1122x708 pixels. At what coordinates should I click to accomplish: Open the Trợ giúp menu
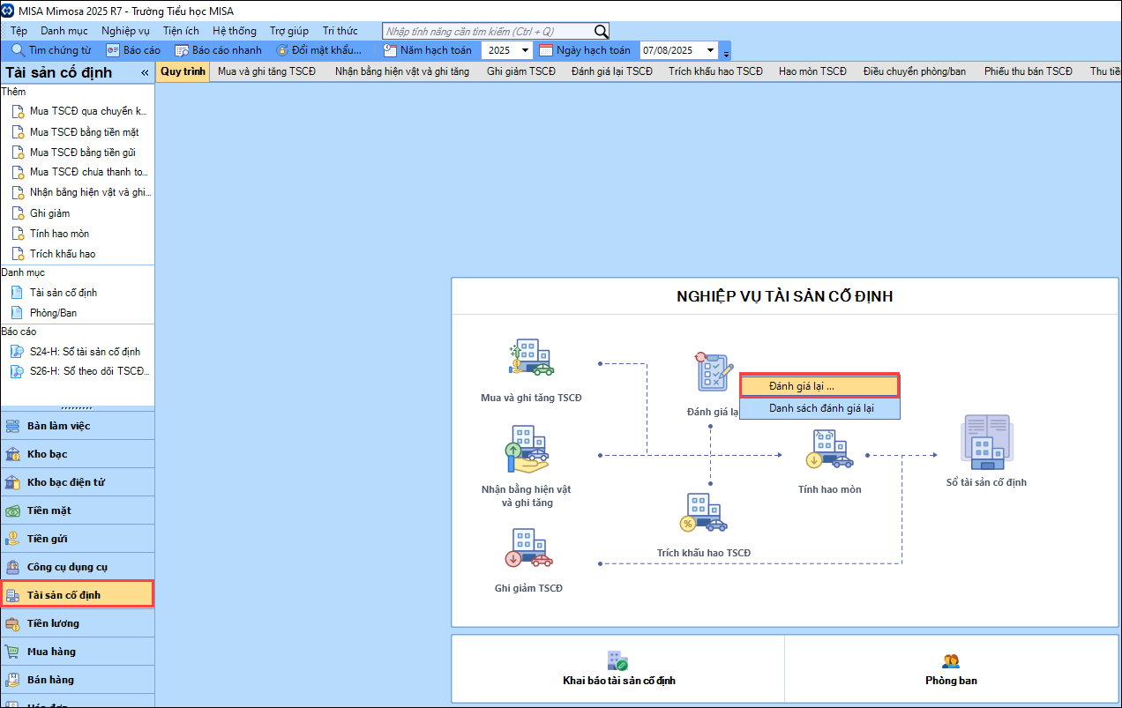click(289, 31)
